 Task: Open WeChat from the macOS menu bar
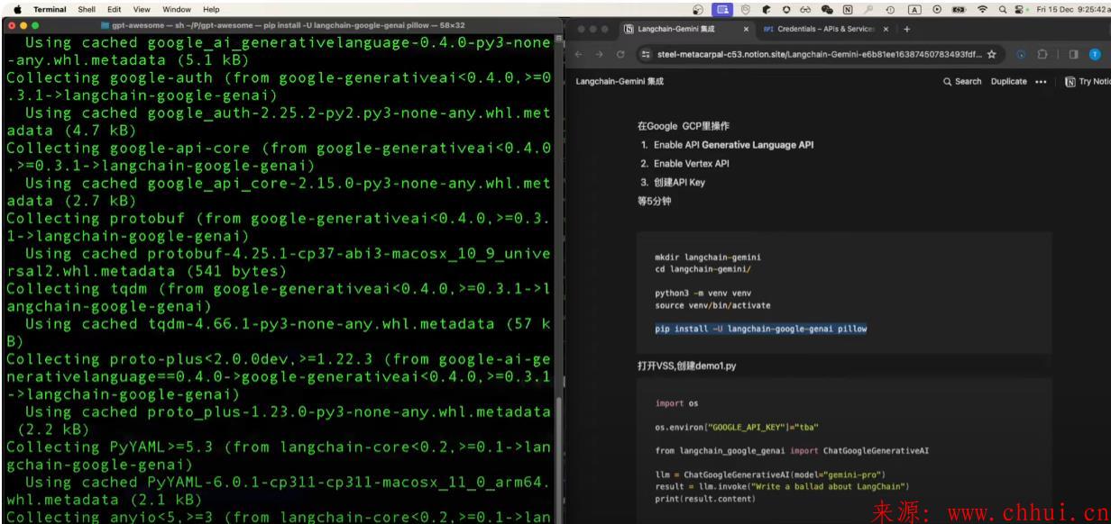tap(826, 9)
